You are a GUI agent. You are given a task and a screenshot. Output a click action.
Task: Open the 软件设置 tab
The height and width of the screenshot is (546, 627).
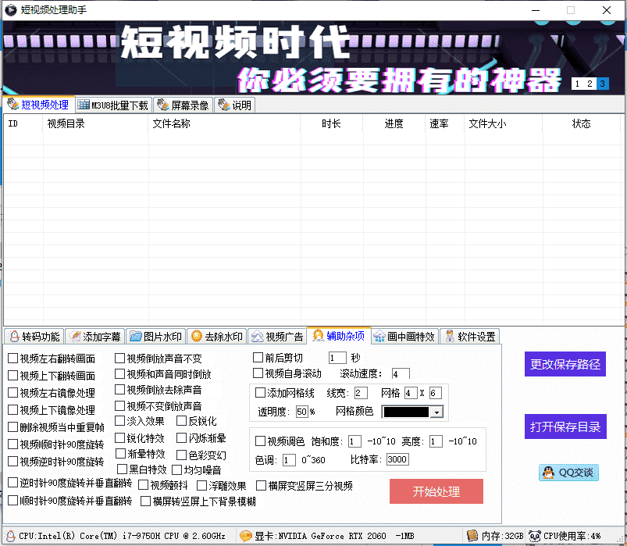470,337
